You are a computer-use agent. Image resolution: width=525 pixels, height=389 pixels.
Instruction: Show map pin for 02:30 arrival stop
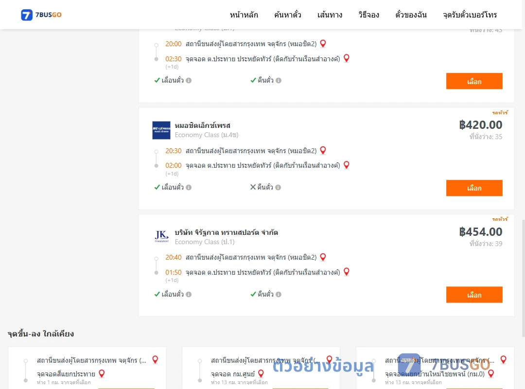(x=347, y=58)
